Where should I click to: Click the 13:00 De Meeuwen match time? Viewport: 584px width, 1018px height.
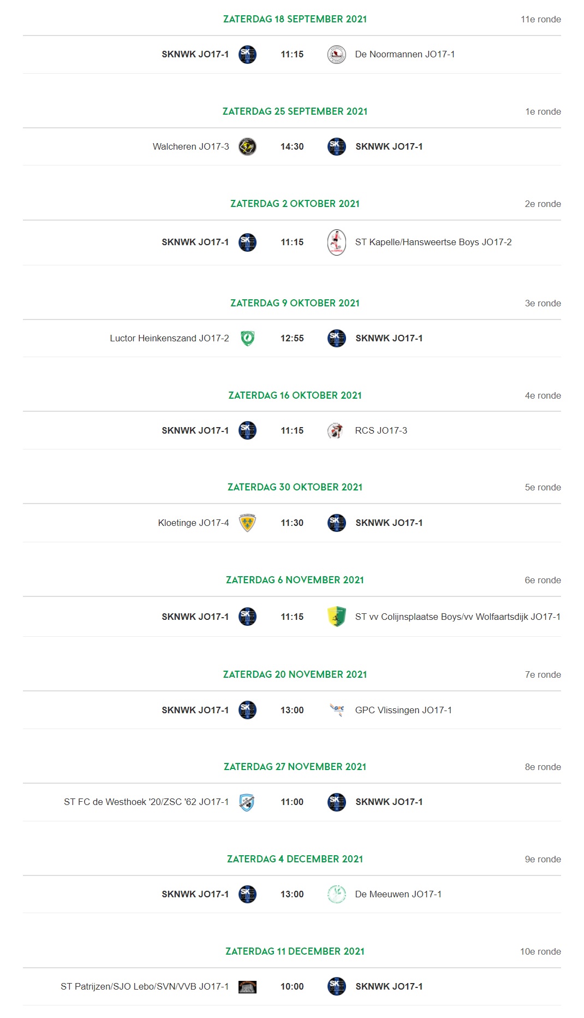click(292, 894)
